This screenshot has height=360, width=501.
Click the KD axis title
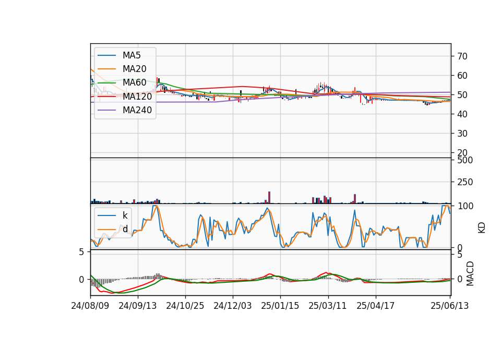coord(482,228)
